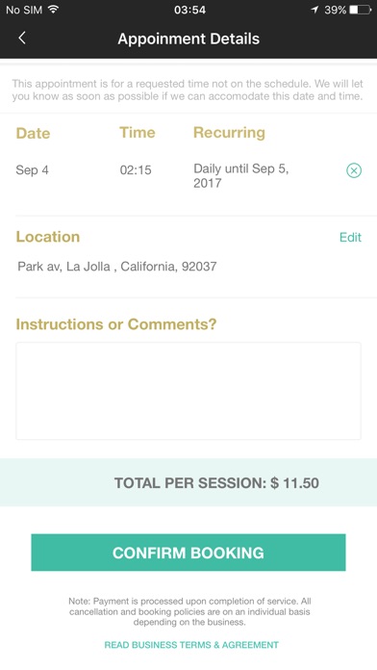The width and height of the screenshot is (377, 670).
Task: Select the 02:15 time value
Action: [x=136, y=170]
